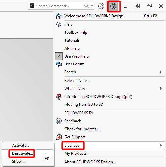Viewport: 166px width, 167px height.
Task: Select the Search menu entry
Action: [x=70, y=72]
